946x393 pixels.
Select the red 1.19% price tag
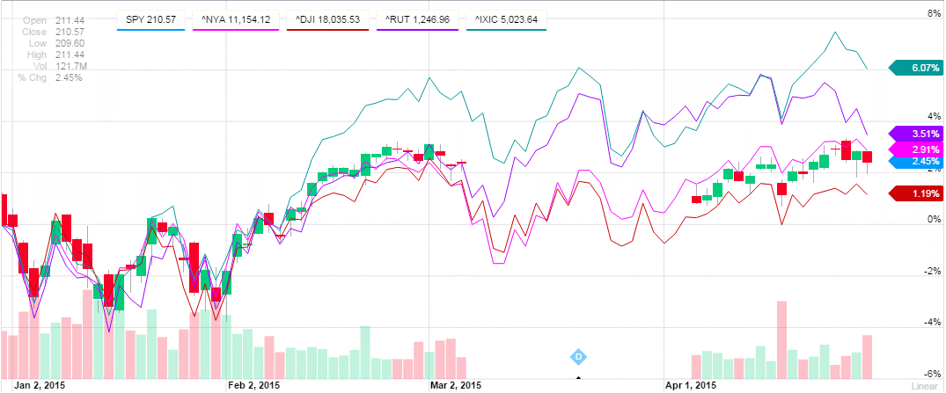tap(919, 193)
